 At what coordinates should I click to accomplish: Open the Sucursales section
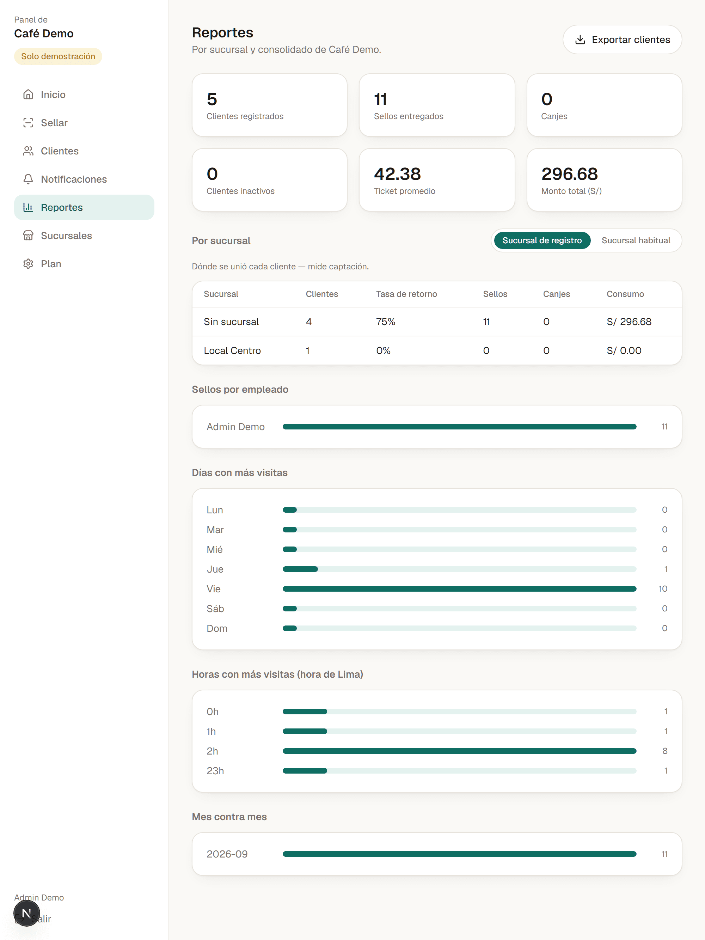(84, 236)
